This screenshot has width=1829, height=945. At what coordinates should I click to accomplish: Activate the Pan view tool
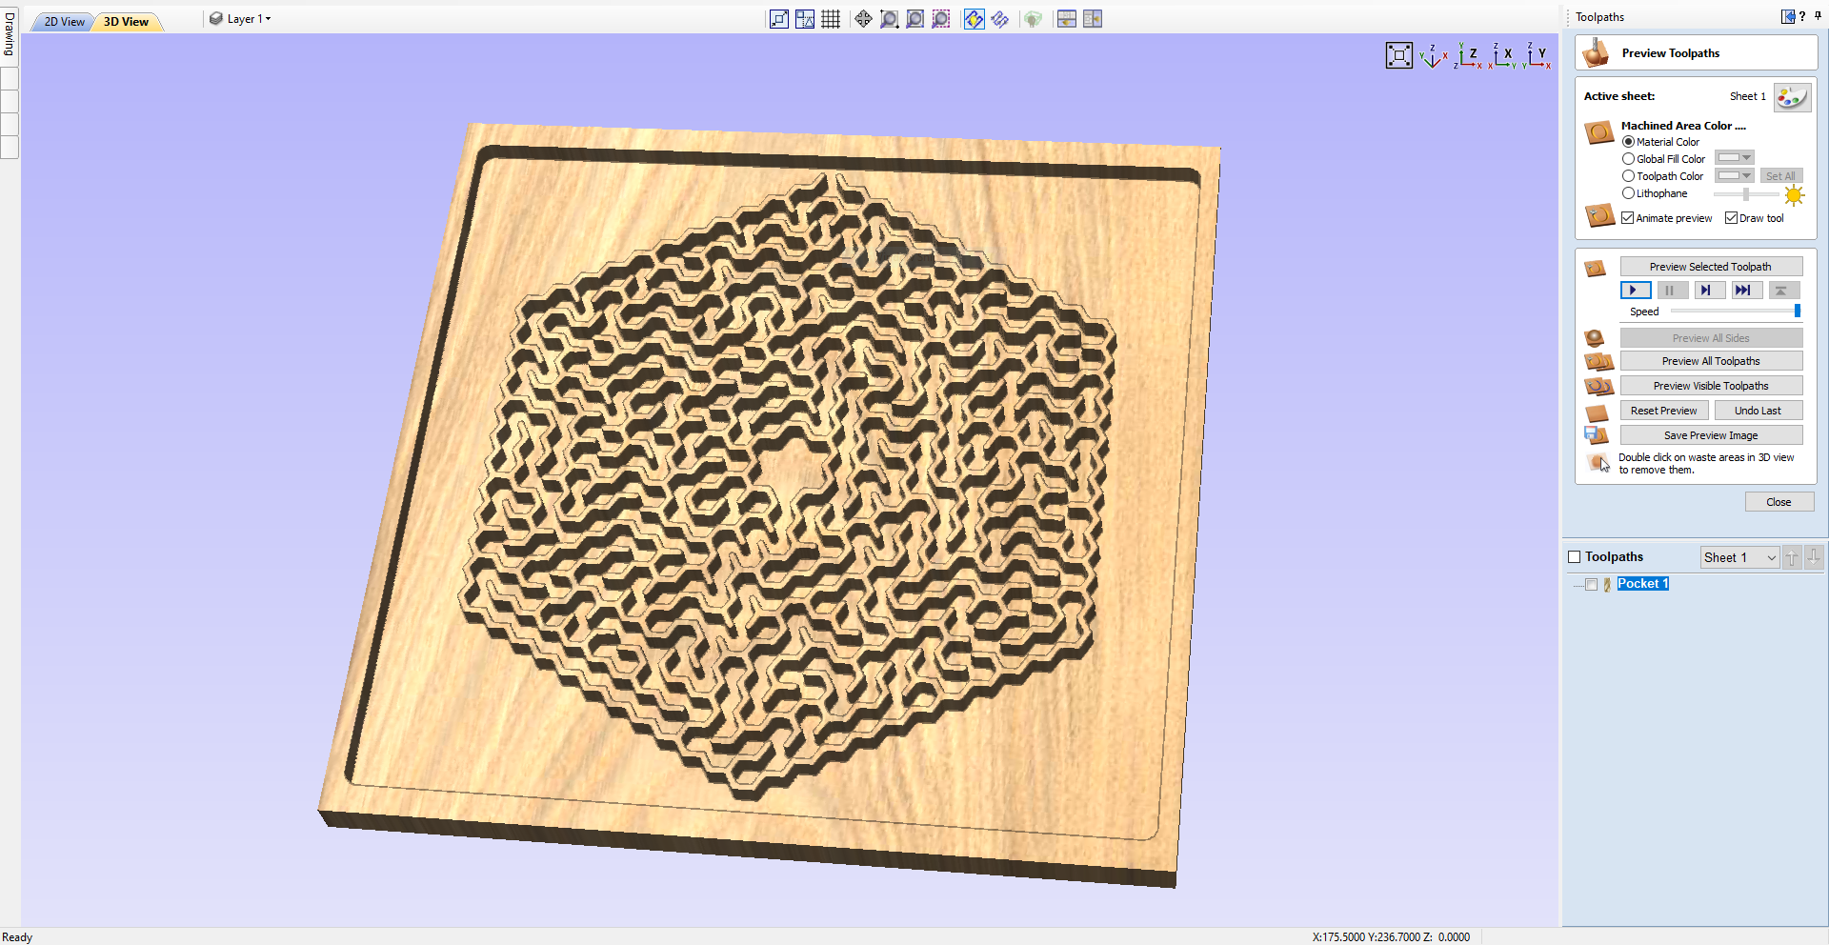click(x=863, y=18)
